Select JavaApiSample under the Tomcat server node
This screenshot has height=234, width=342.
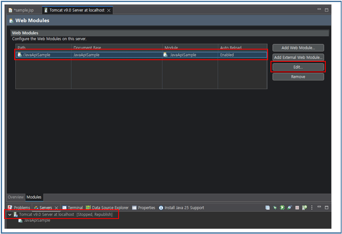(36, 220)
